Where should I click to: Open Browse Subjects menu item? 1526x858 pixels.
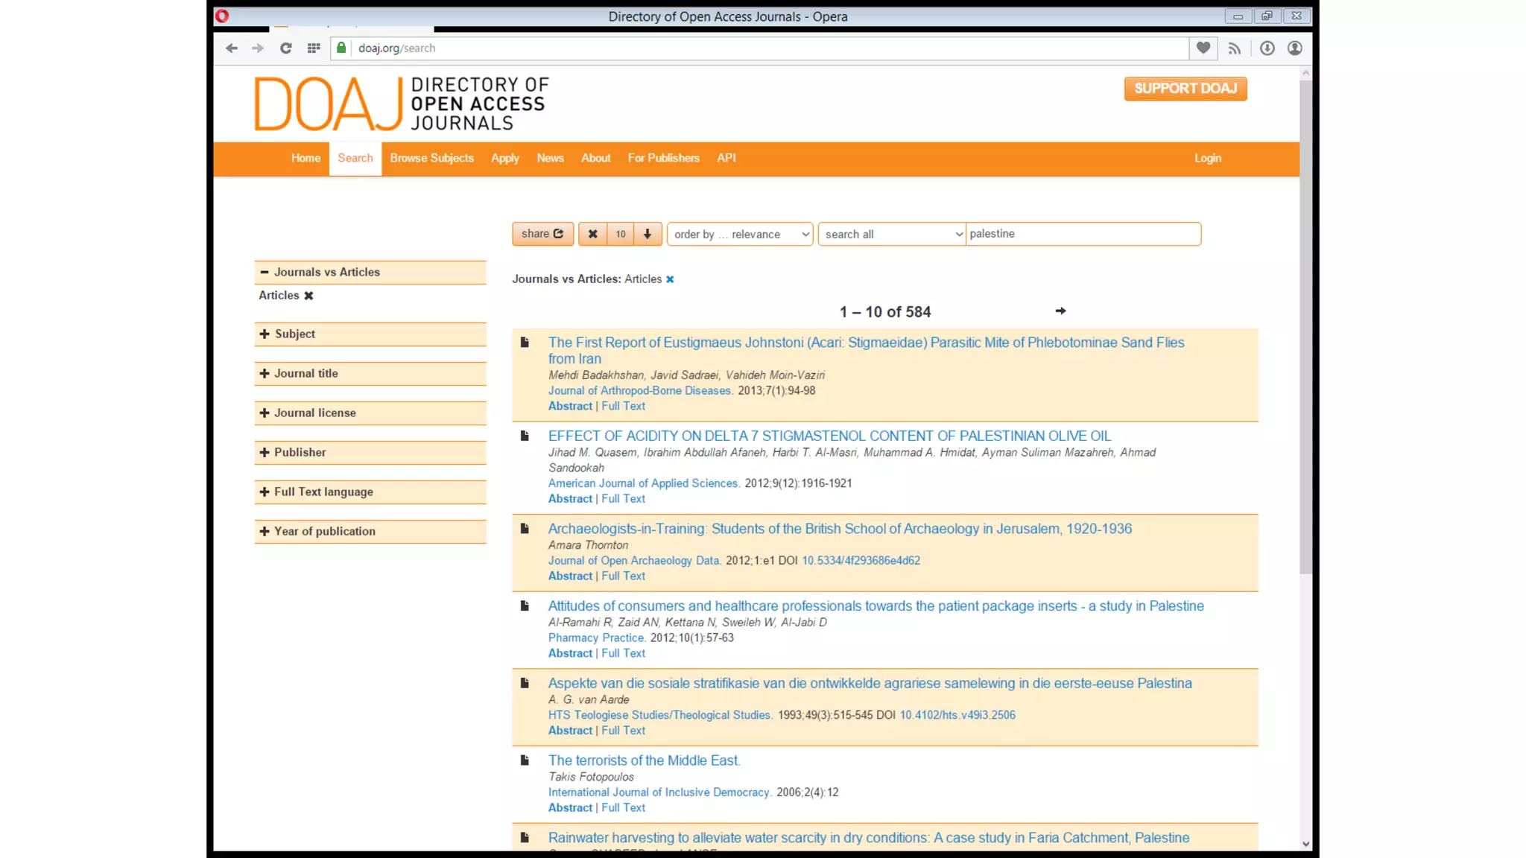coord(431,158)
